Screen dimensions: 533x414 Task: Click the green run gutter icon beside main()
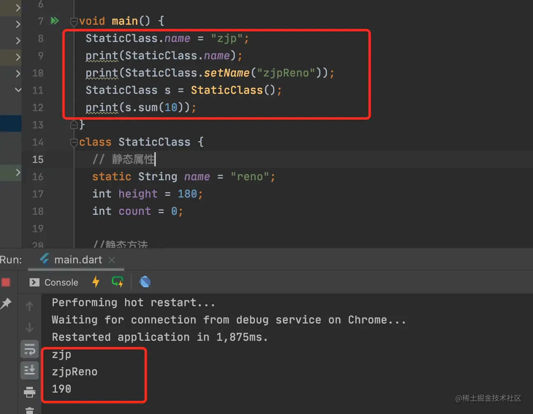pos(55,21)
